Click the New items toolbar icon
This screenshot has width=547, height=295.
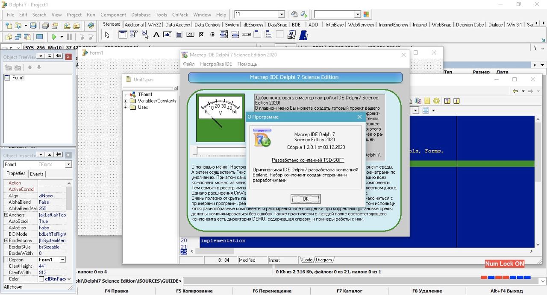coord(8,26)
